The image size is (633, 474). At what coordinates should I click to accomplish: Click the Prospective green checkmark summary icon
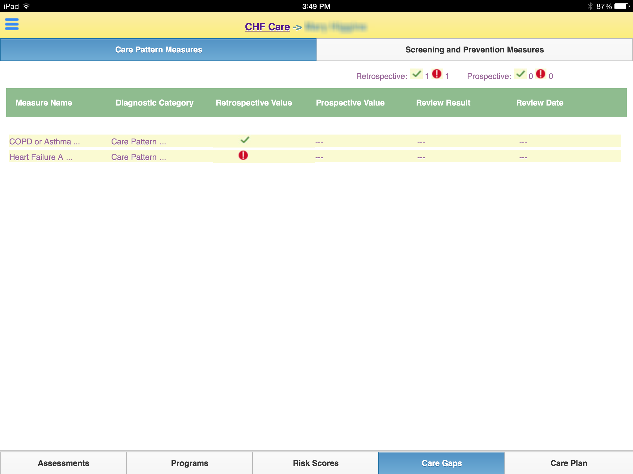coord(520,74)
